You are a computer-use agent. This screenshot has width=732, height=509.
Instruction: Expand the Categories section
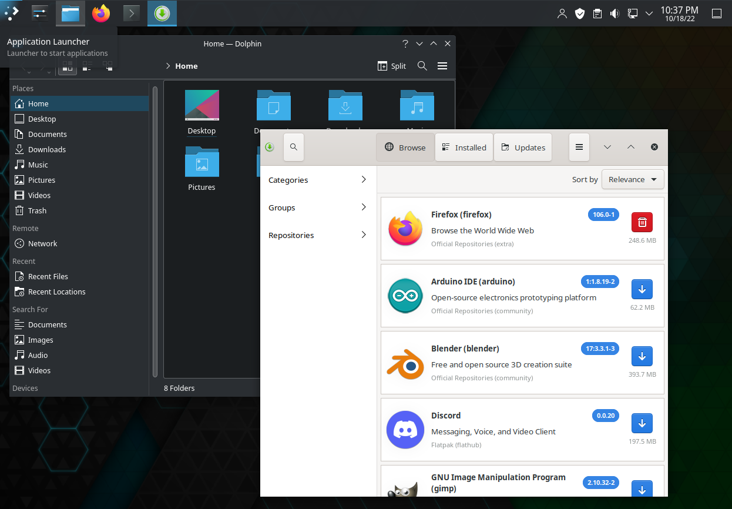317,180
